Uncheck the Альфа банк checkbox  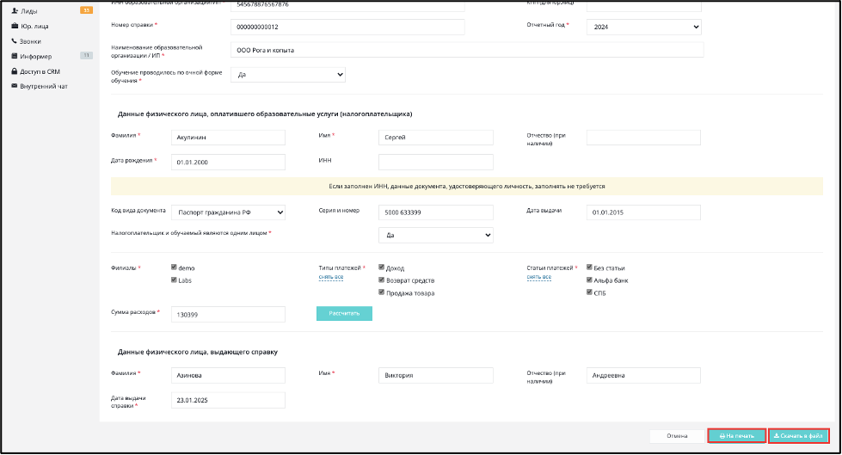pos(589,280)
